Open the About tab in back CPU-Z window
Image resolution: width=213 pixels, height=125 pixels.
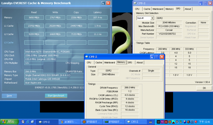pyautogui.click(x=188, y=9)
